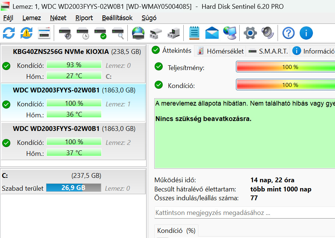Open the Fájl menu
The image size is (335, 238).
click(8, 18)
